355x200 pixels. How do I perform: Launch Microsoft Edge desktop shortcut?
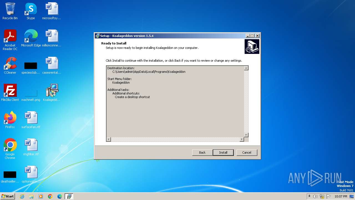tap(31, 38)
